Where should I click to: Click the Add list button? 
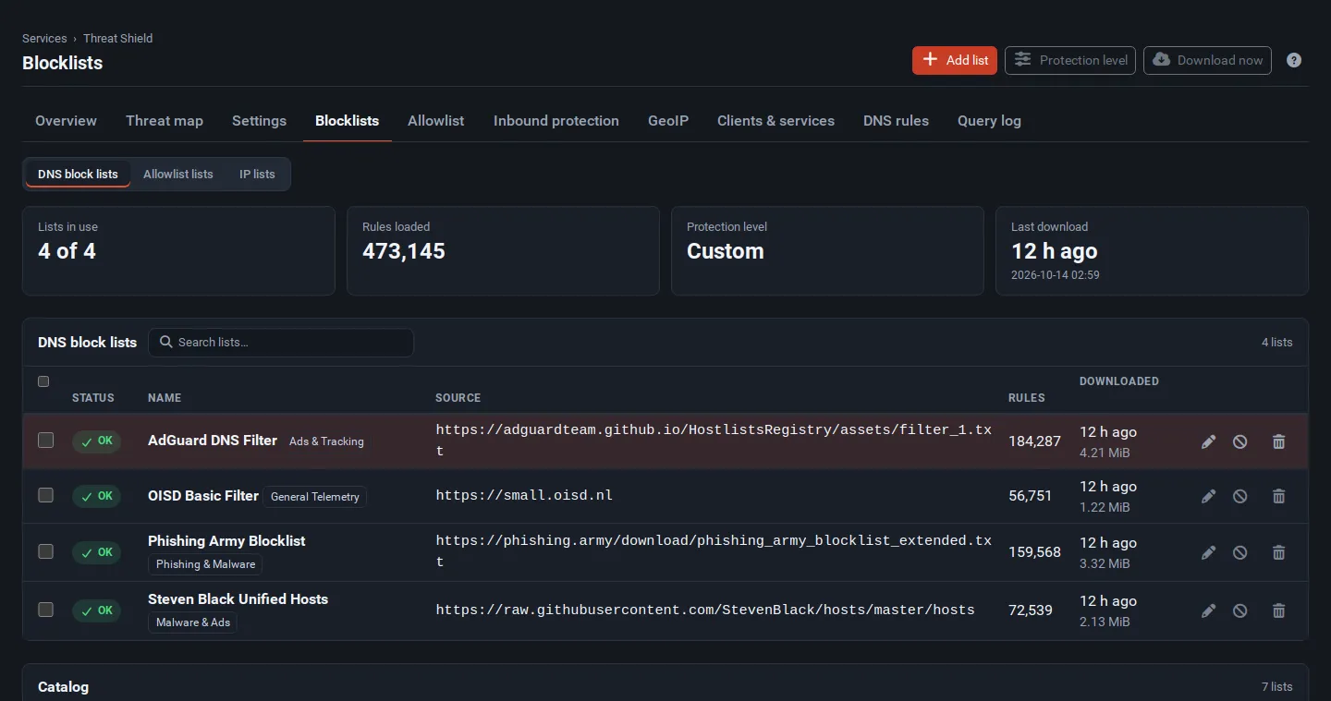pyautogui.click(x=955, y=60)
